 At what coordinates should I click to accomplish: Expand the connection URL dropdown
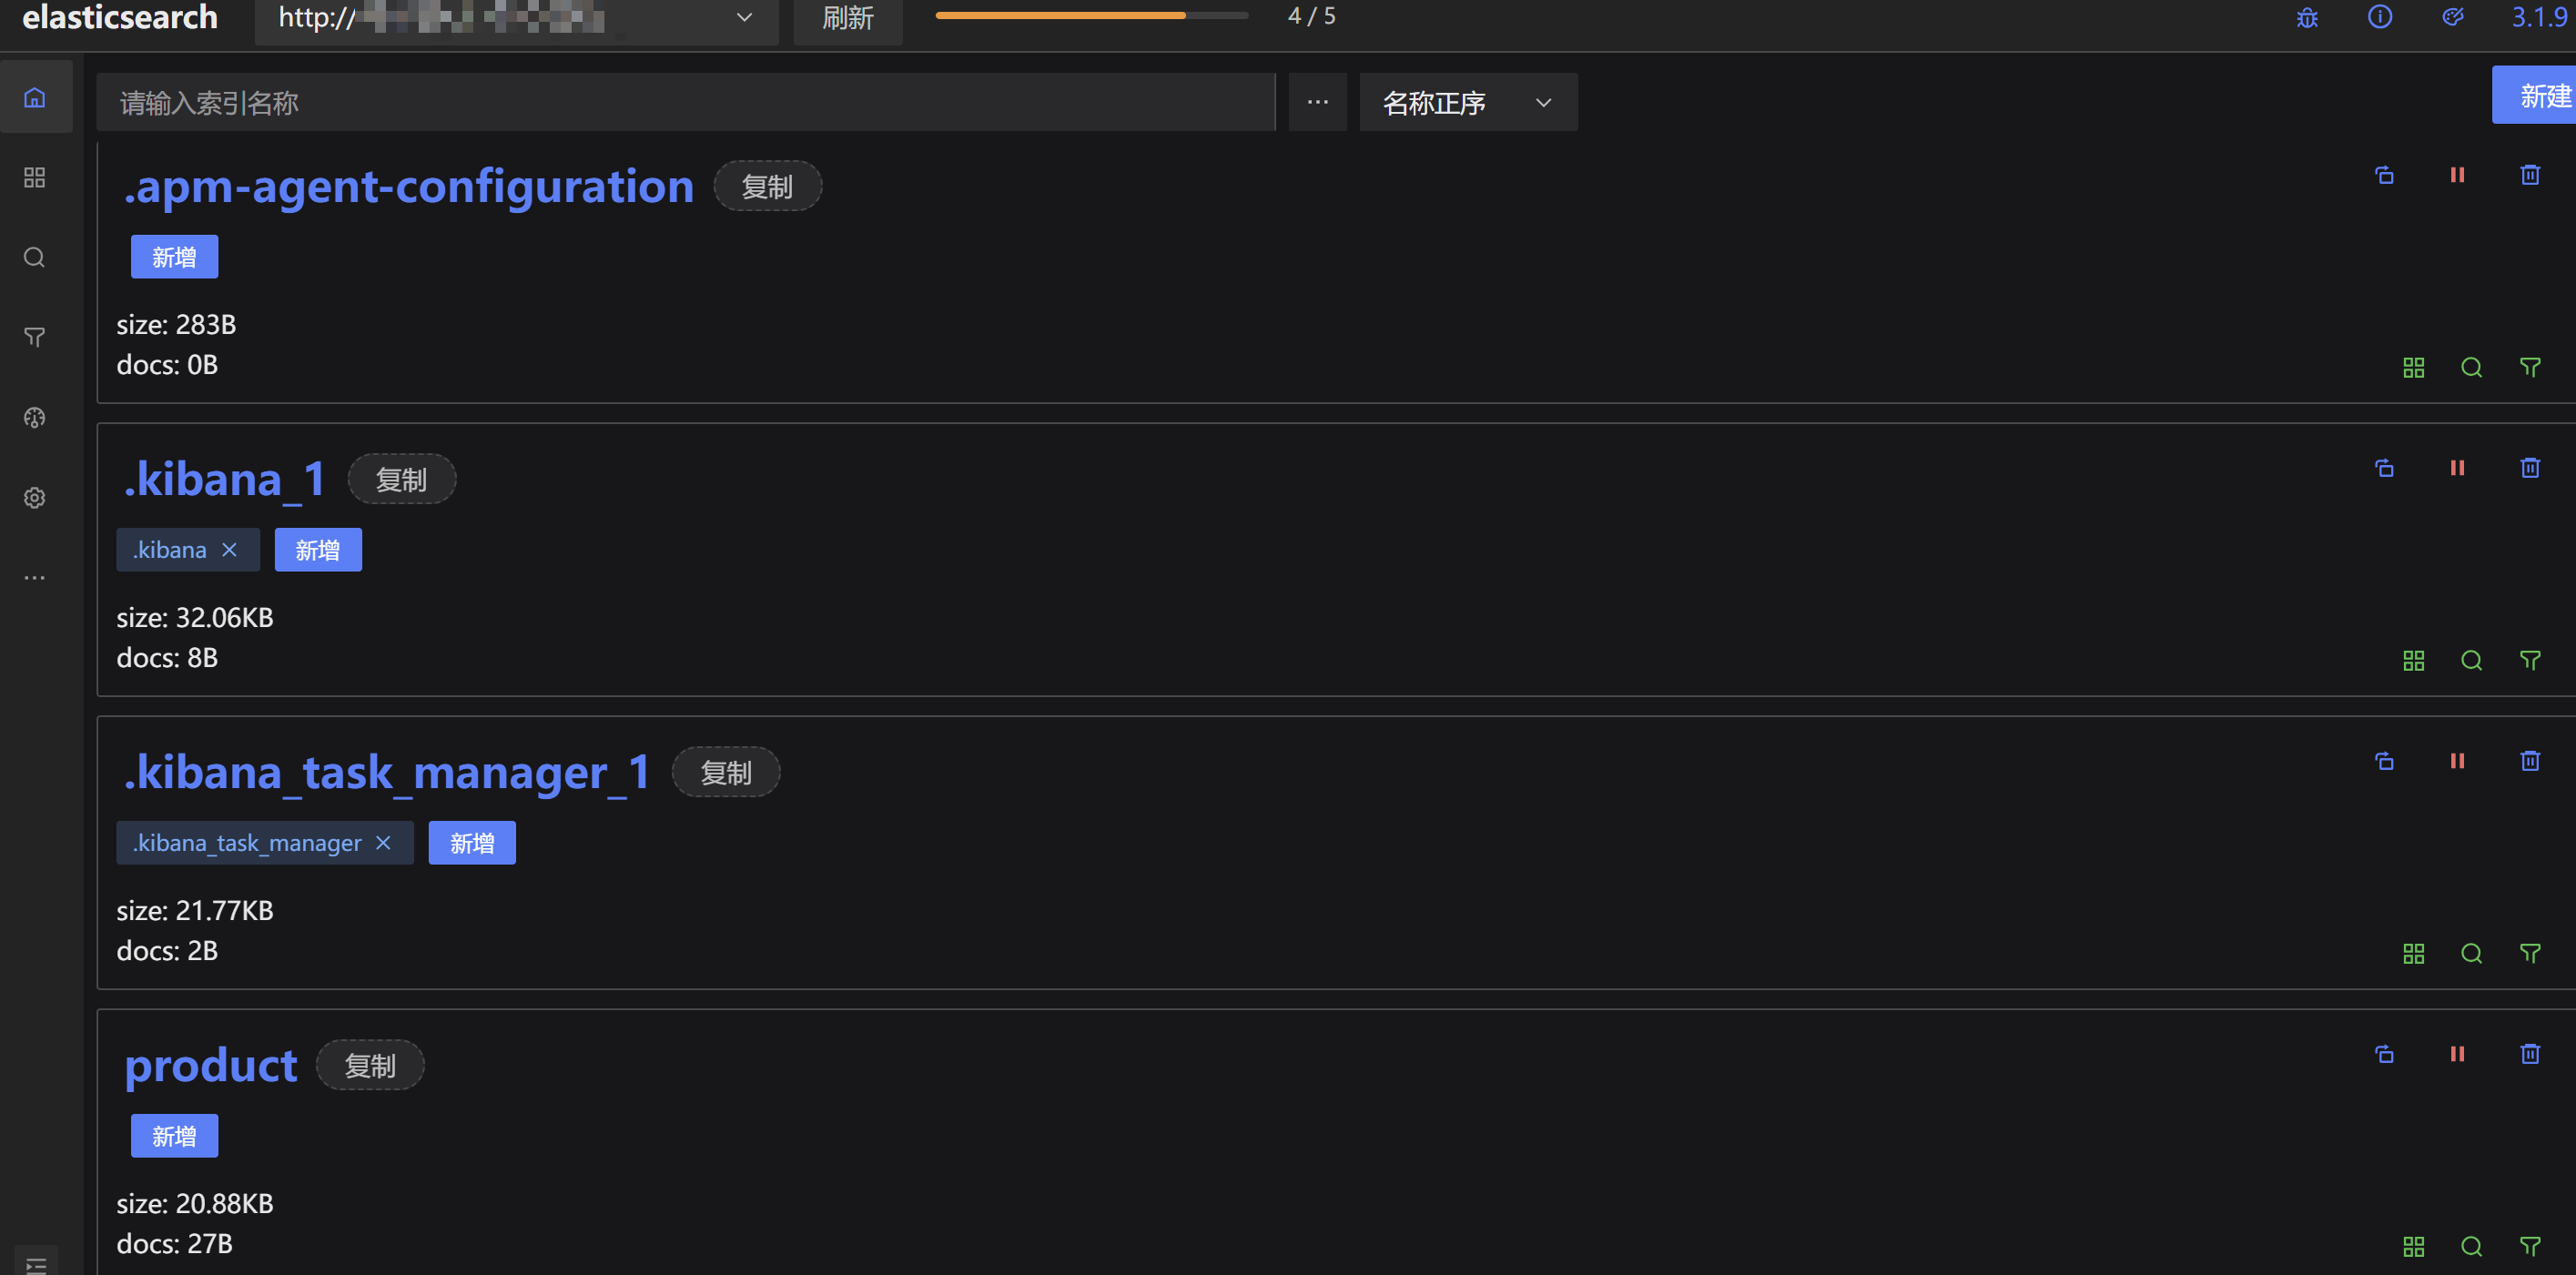pos(516,20)
